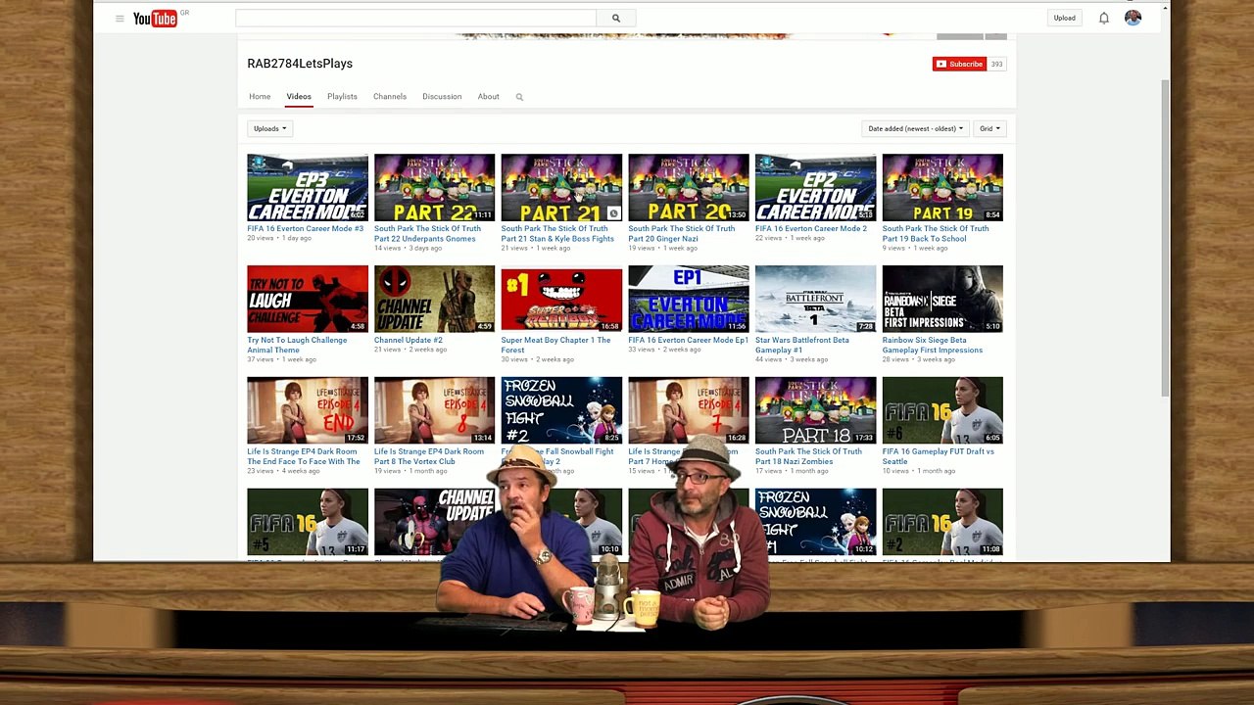Open EP2 Everton Career Mode thumbnail
1254x705 pixels.
point(815,188)
